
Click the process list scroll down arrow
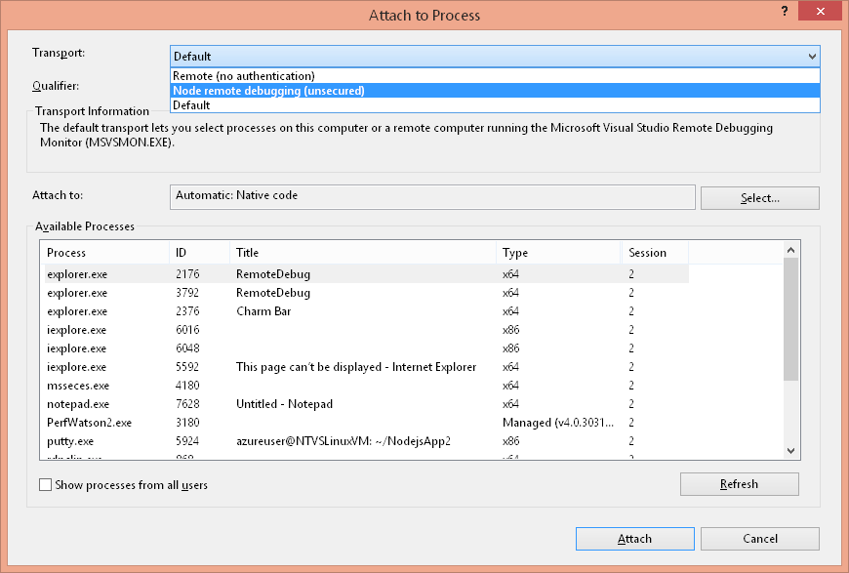tap(791, 450)
